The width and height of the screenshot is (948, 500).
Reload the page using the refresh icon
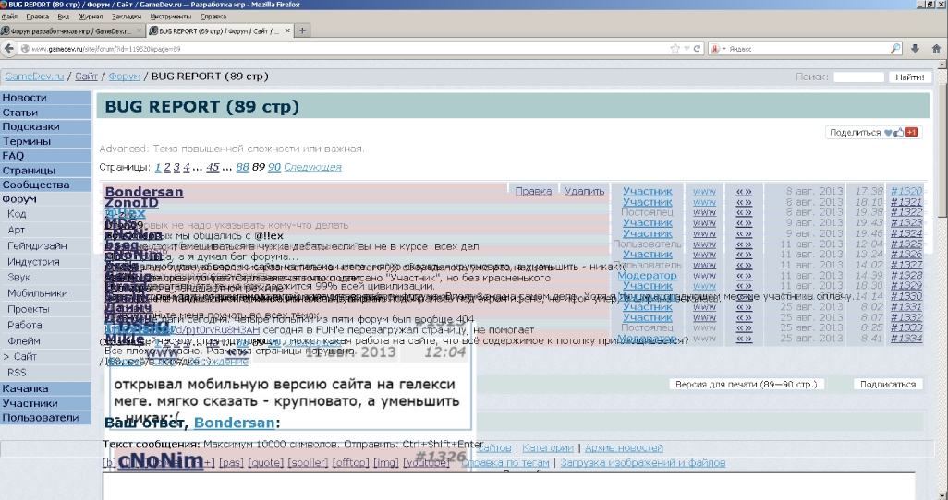[x=698, y=48]
